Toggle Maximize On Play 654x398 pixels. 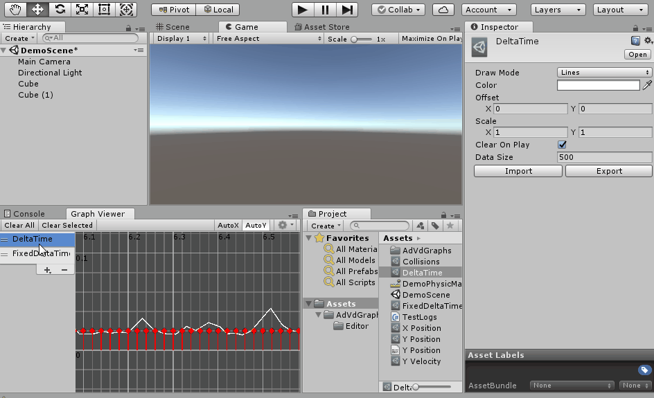coord(431,38)
